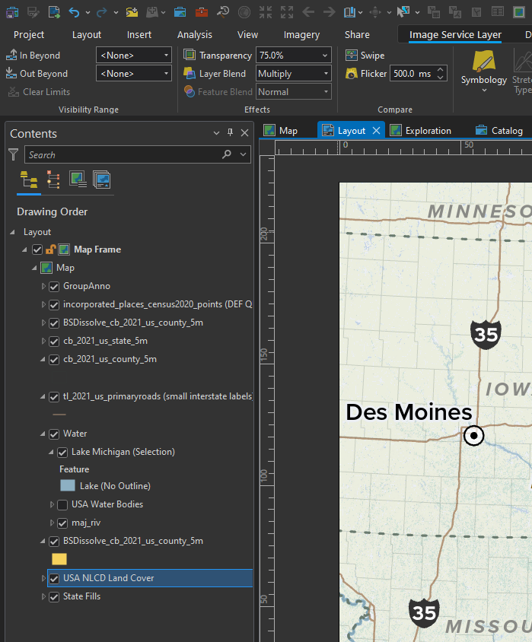
Task: Click the Lake blue symbol swatch
Action: (68, 486)
